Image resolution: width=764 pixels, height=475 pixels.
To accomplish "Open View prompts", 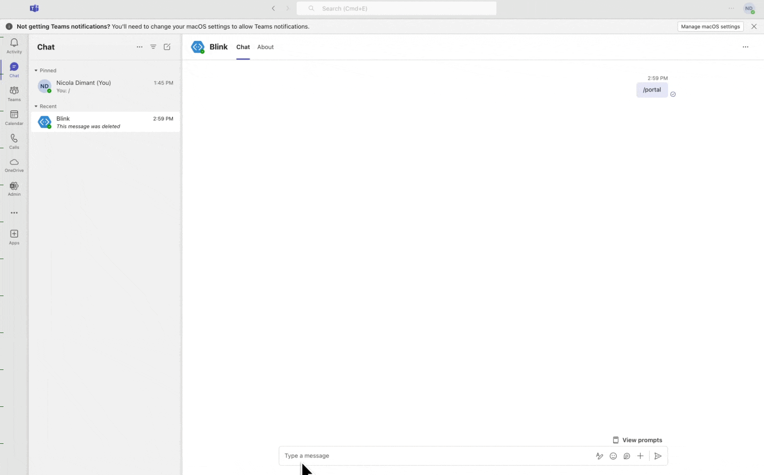I will (637, 440).
